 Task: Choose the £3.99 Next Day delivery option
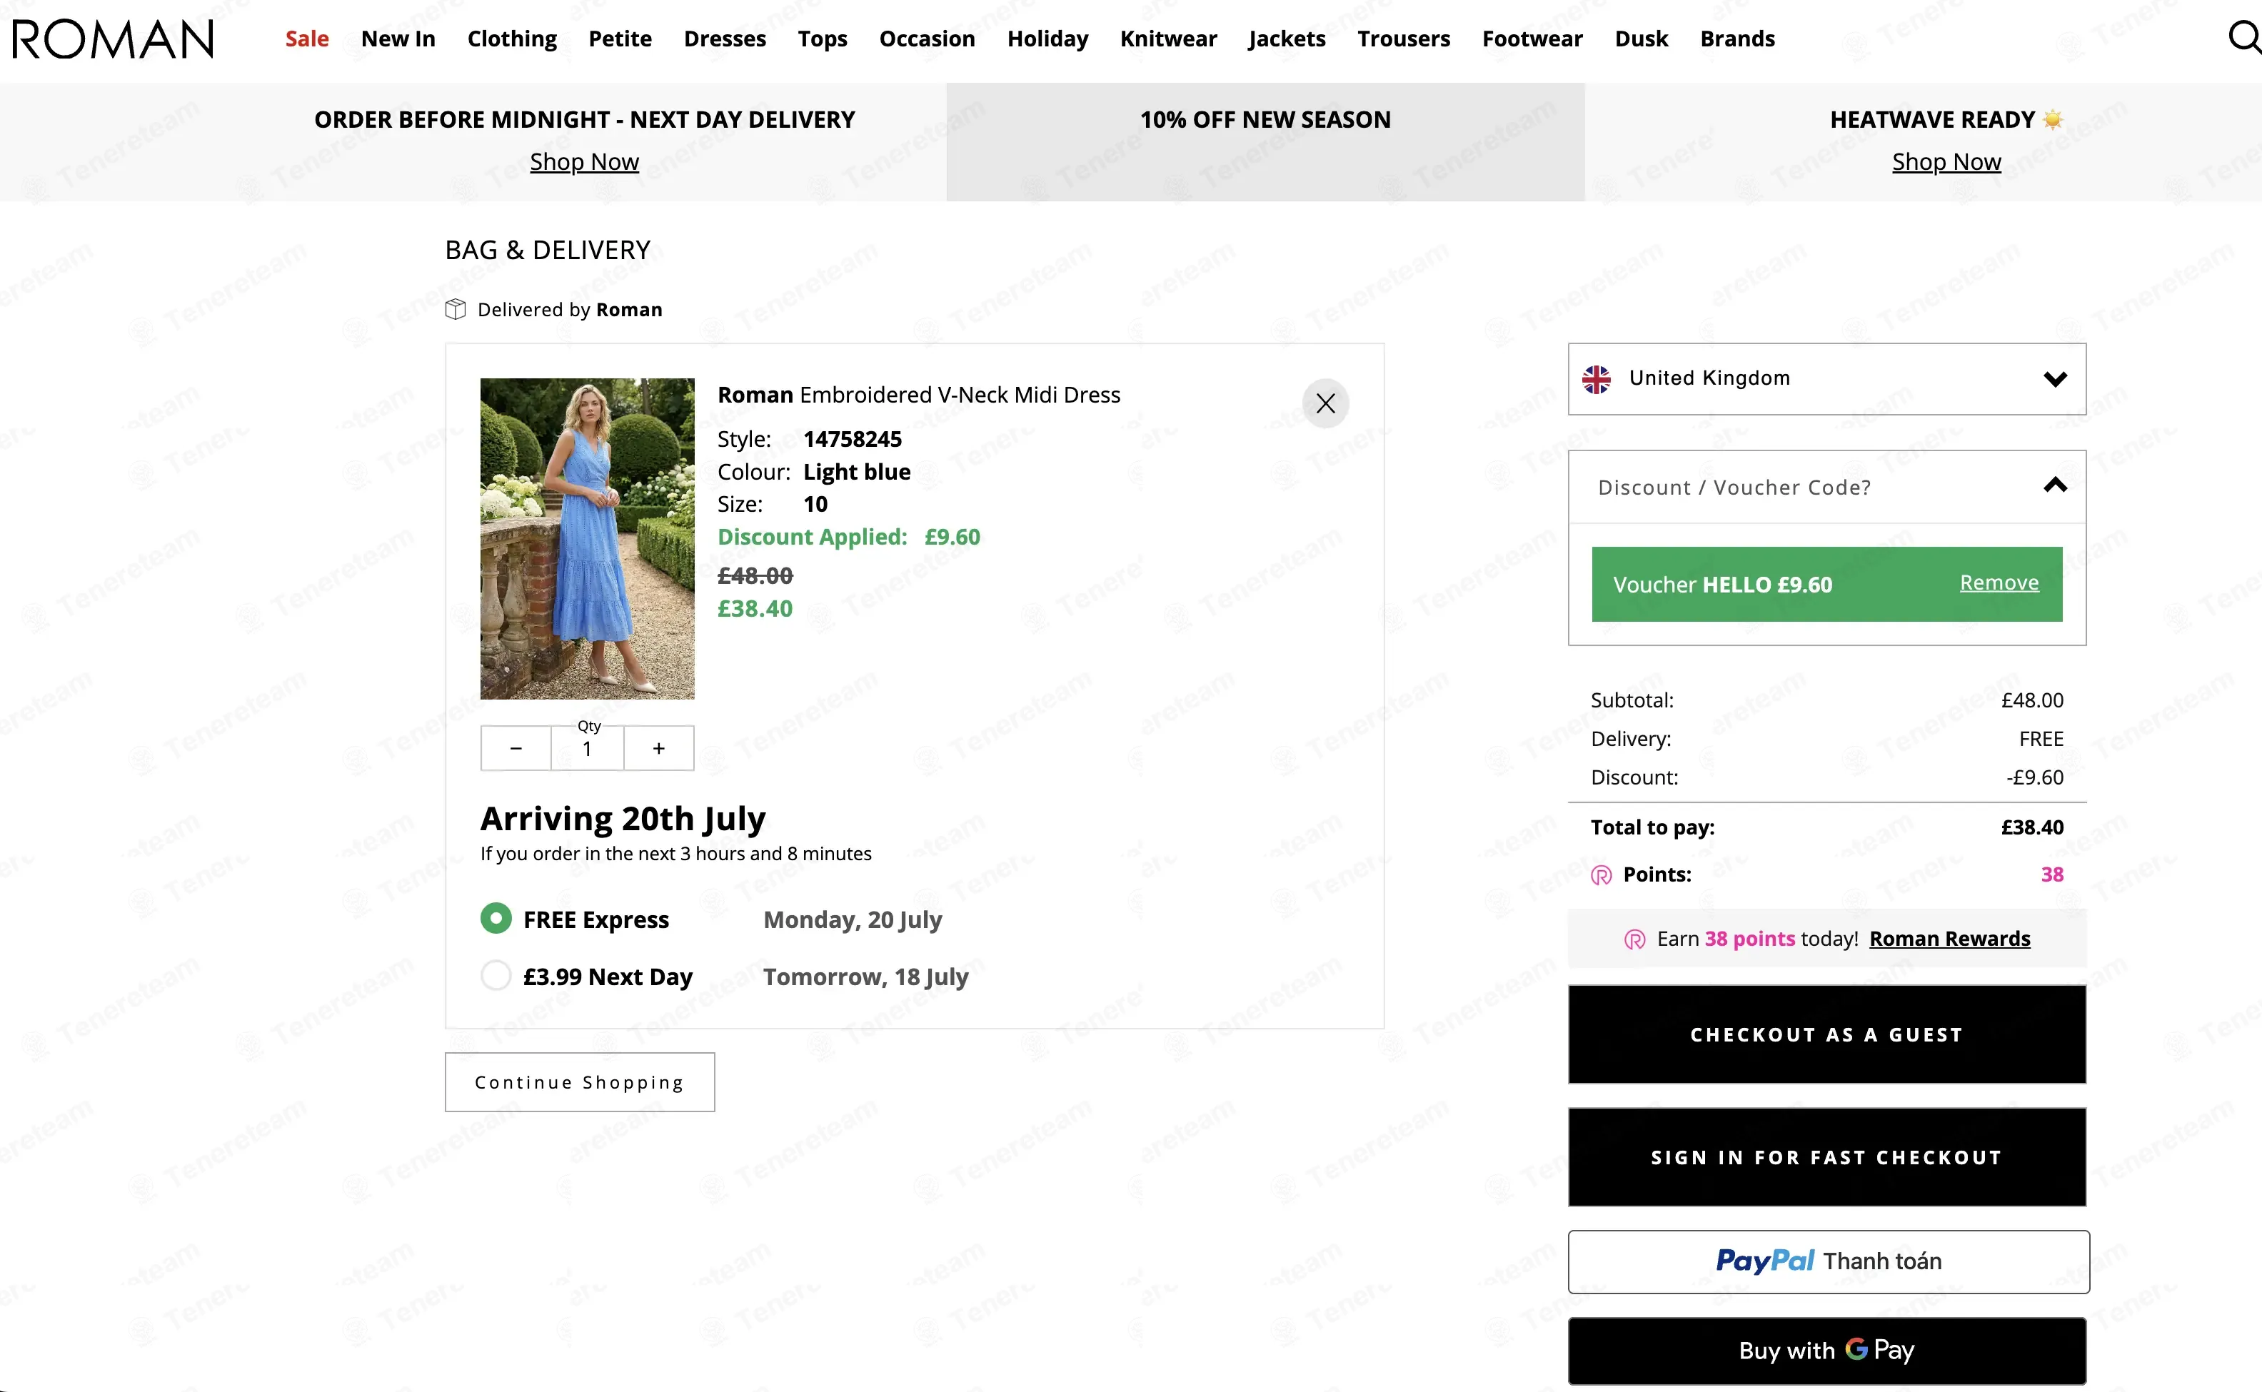coord(496,976)
